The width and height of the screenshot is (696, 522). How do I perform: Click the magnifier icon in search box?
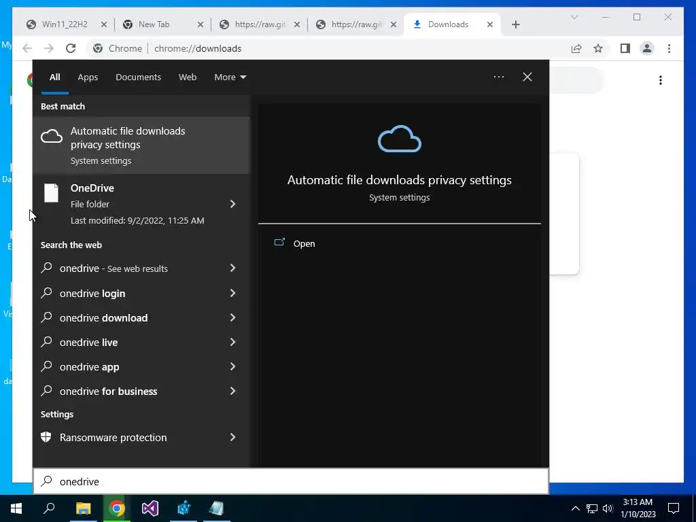tap(46, 481)
